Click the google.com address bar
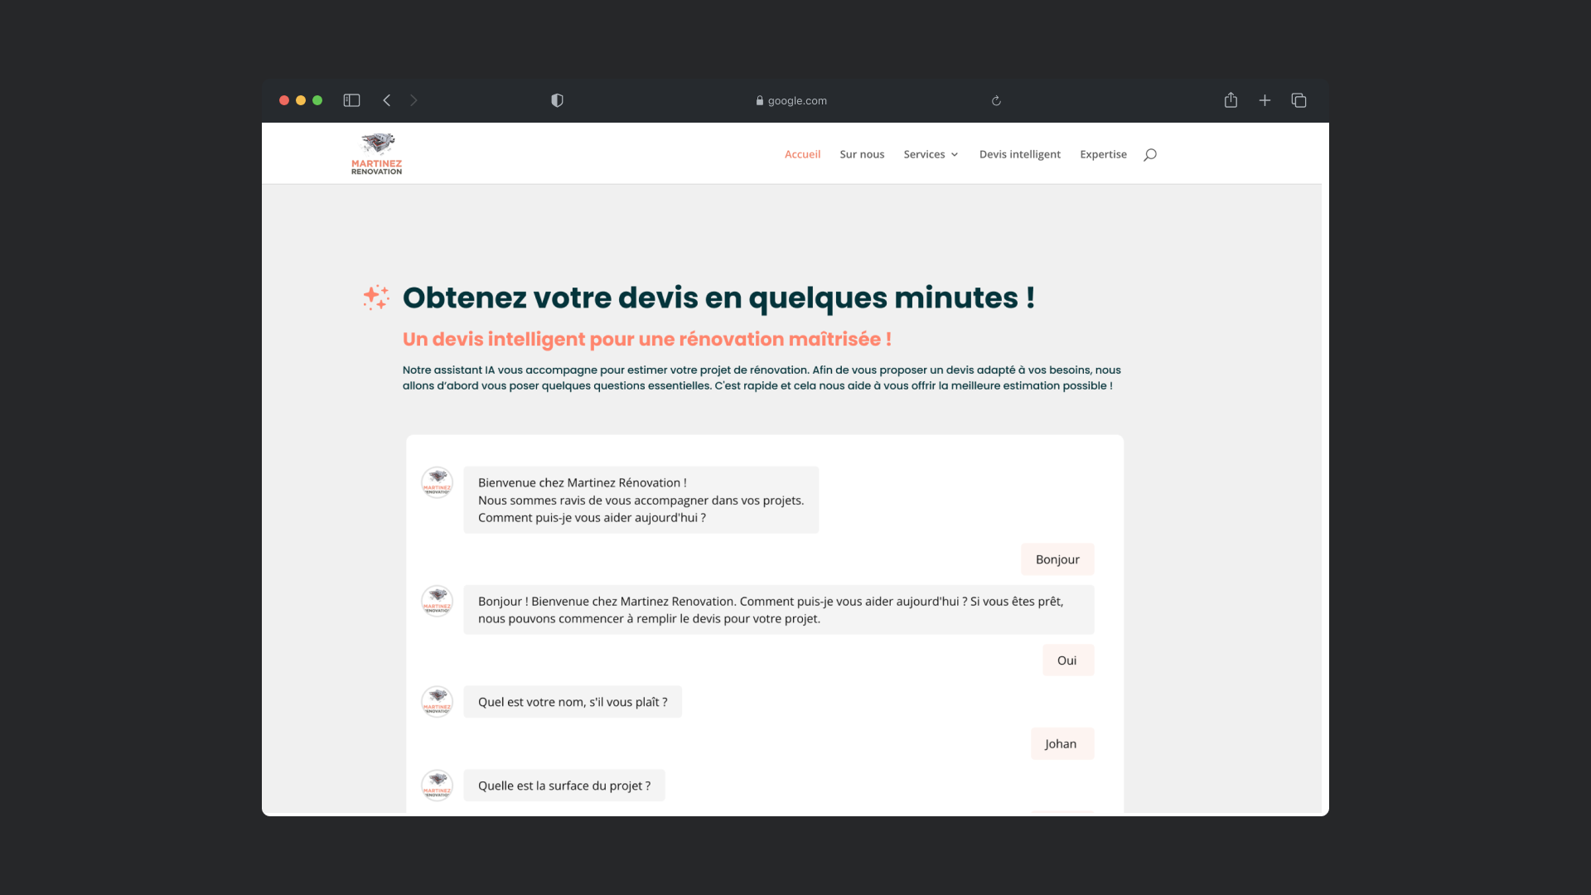The image size is (1591, 895). coord(791,100)
